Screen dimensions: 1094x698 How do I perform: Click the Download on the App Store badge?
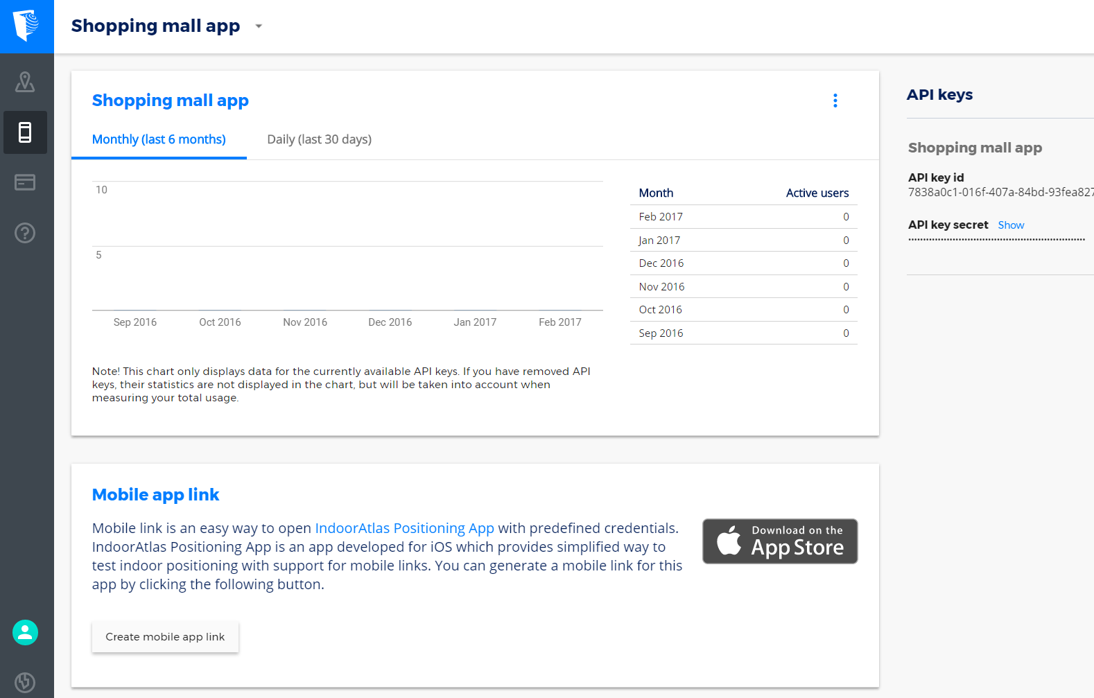pyautogui.click(x=779, y=541)
